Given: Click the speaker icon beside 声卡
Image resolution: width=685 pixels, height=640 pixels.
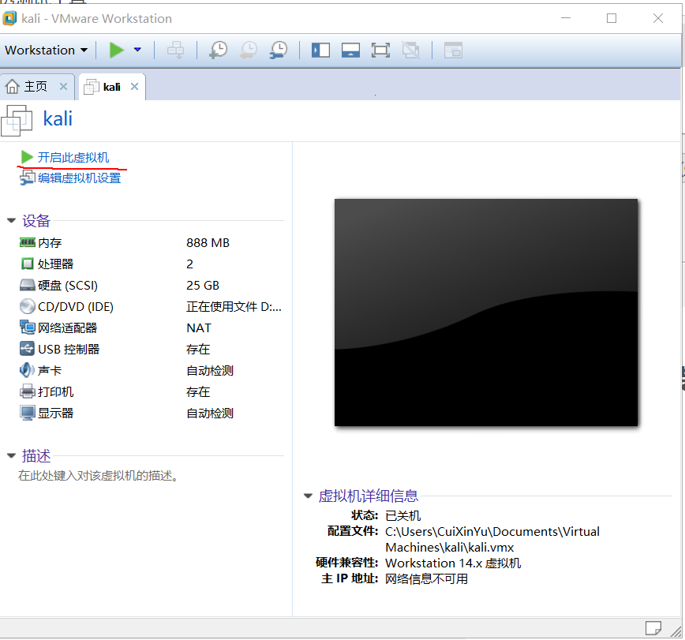Looking at the screenshot, I should 27,370.
